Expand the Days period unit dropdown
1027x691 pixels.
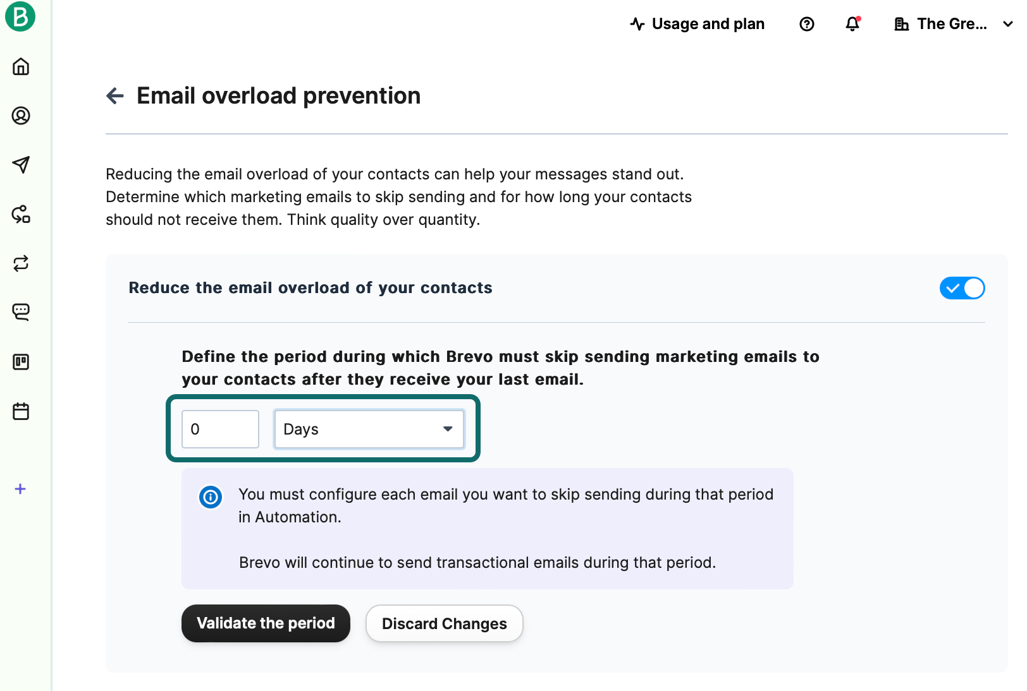pos(369,430)
